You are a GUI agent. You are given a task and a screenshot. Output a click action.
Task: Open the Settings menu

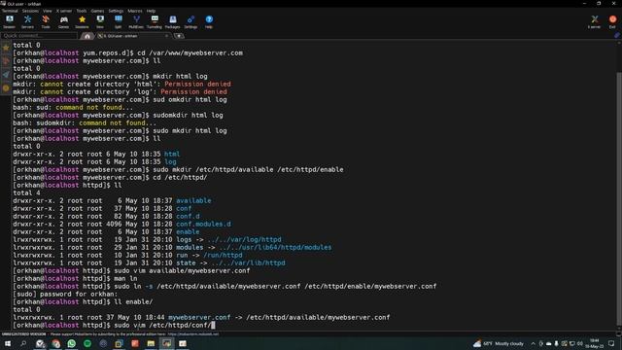pos(116,11)
